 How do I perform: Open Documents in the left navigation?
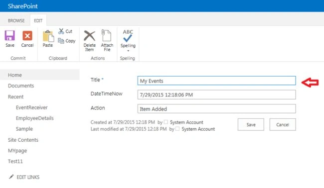(x=21, y=86)
